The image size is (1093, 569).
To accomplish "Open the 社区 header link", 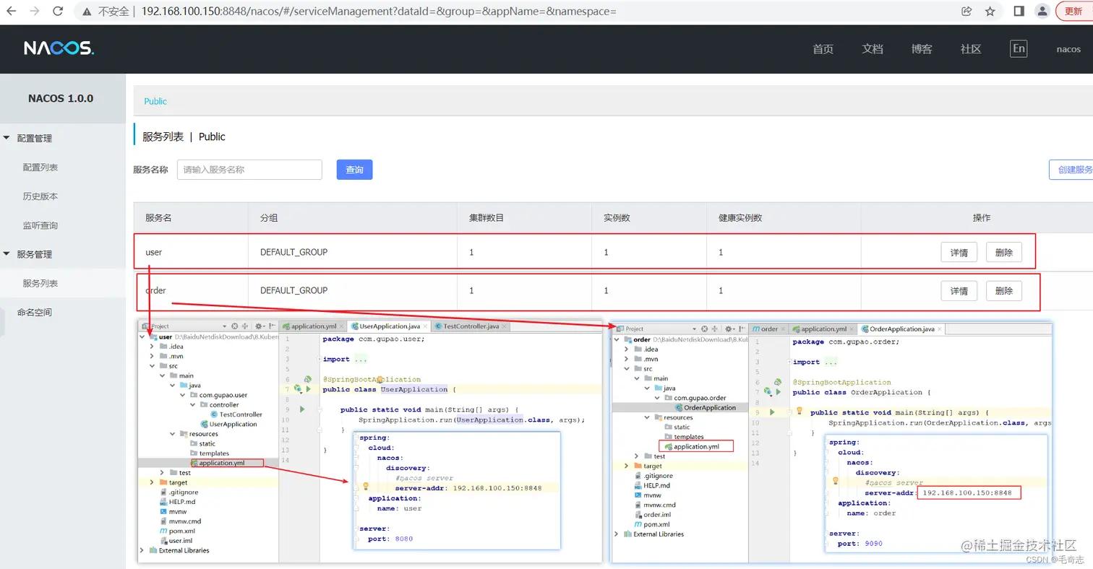I will click(971, 49).
